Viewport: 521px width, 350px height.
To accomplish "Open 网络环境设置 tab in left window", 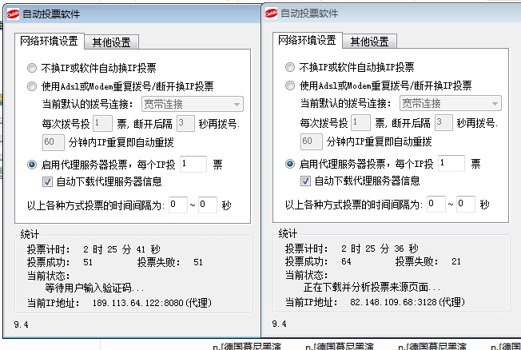I will click(49, 41).
